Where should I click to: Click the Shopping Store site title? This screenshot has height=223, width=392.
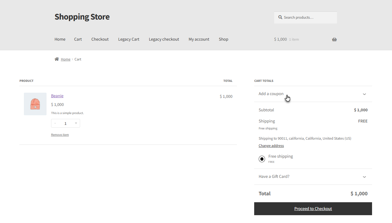(x=82, y=17)
